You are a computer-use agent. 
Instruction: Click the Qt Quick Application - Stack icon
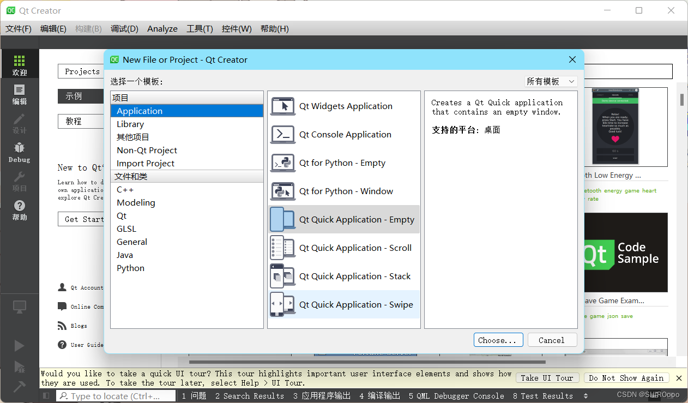tap(283, 276)
